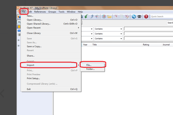Click the second search term input field
173x115 pixels.
[148, 33]
